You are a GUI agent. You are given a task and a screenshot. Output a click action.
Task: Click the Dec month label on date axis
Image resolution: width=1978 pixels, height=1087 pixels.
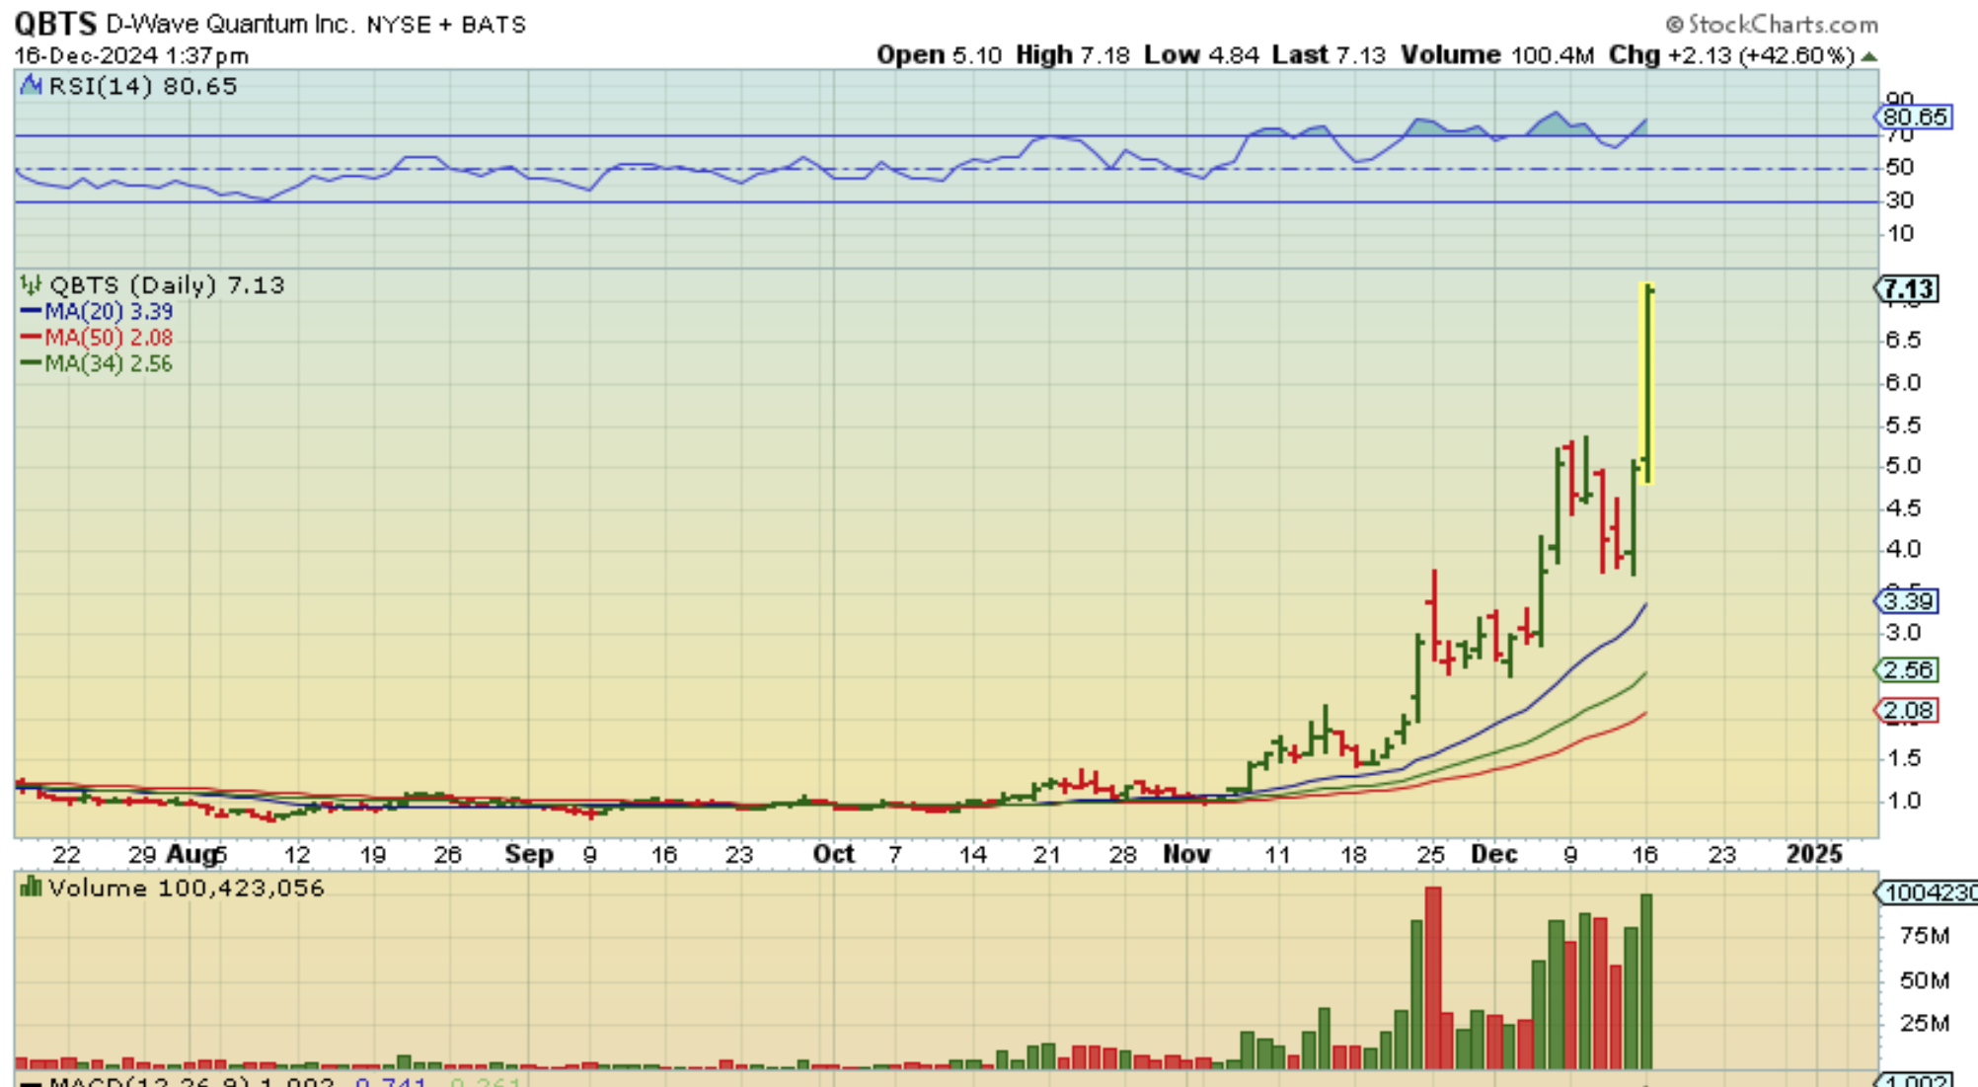[x=1493, y=854]
